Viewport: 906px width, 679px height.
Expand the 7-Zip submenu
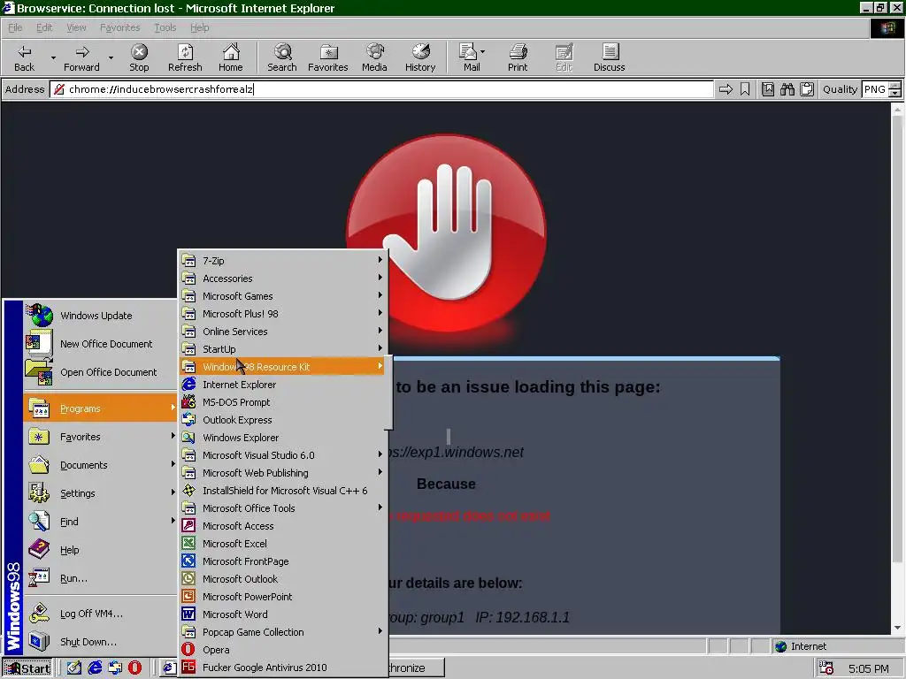tap(282, 261)
